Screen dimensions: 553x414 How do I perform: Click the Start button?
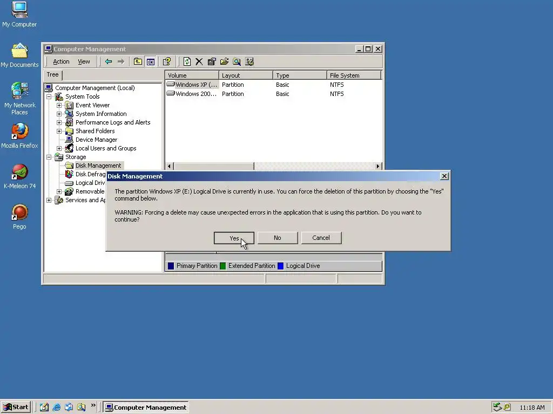pos(16,408)
